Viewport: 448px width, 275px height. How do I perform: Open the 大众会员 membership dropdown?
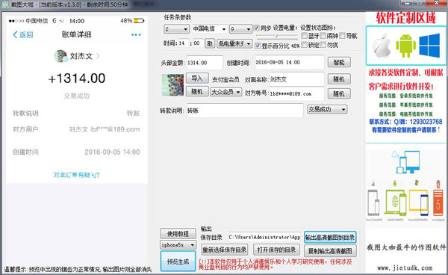(226, 92)
